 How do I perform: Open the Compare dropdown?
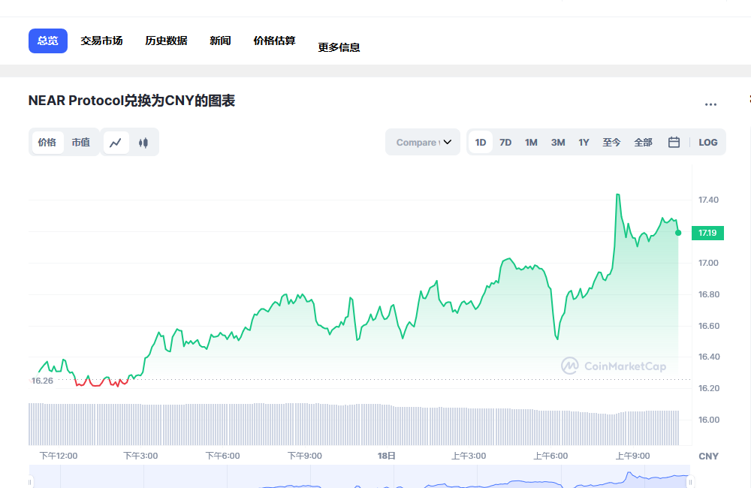click(x=423, y=142)
